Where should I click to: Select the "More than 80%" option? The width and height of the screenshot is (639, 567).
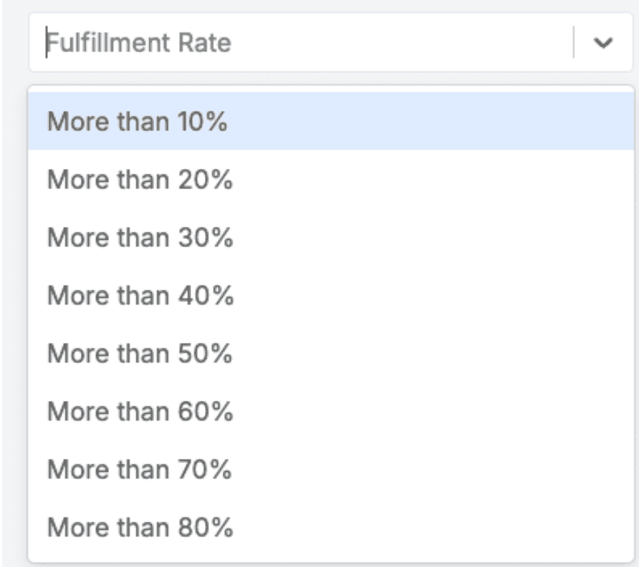pyautogui.click(x=140, y=528)
